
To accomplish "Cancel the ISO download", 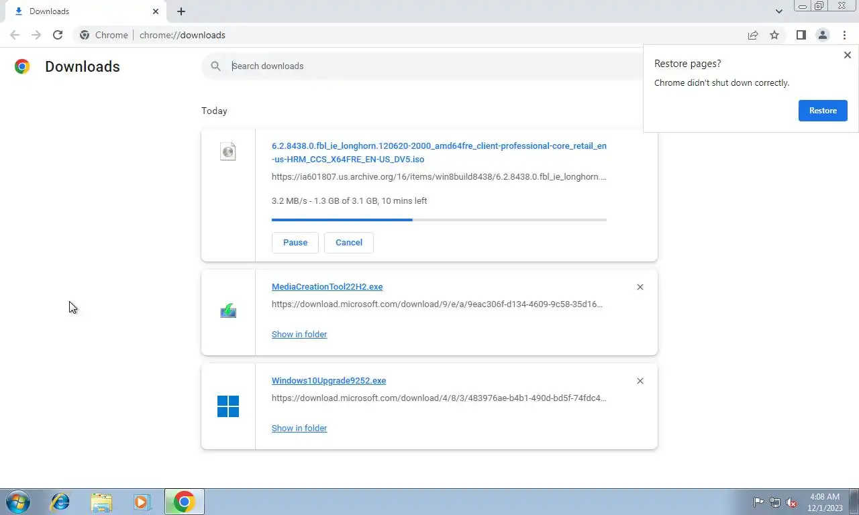I will coord(349,242).
